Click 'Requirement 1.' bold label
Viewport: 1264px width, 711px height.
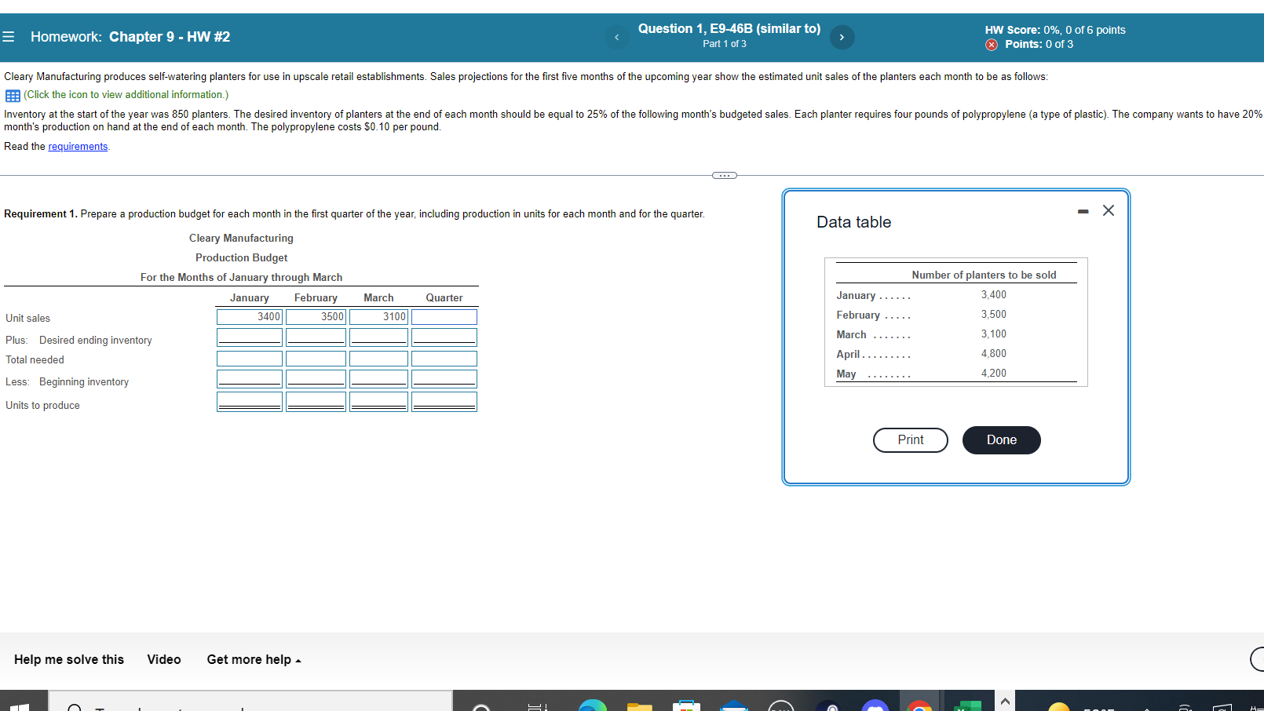coord(41,214)
